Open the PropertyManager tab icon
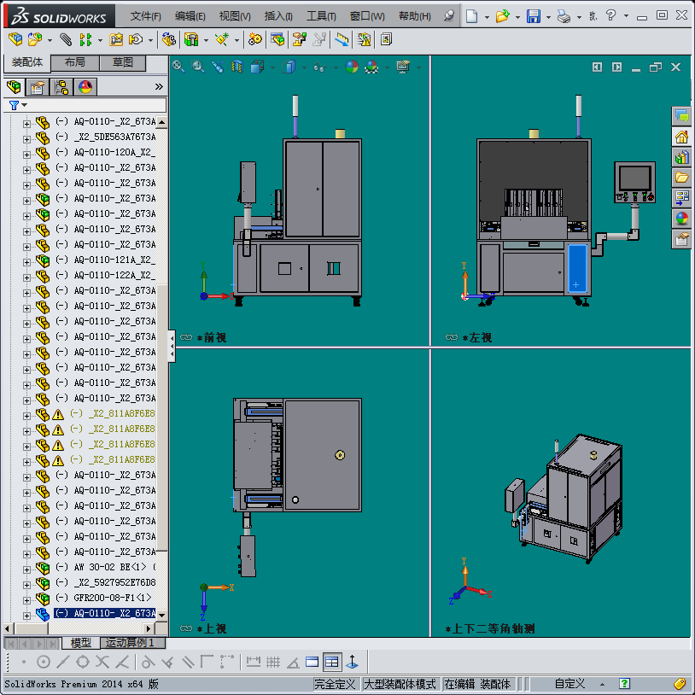 [x=38, y=87]
